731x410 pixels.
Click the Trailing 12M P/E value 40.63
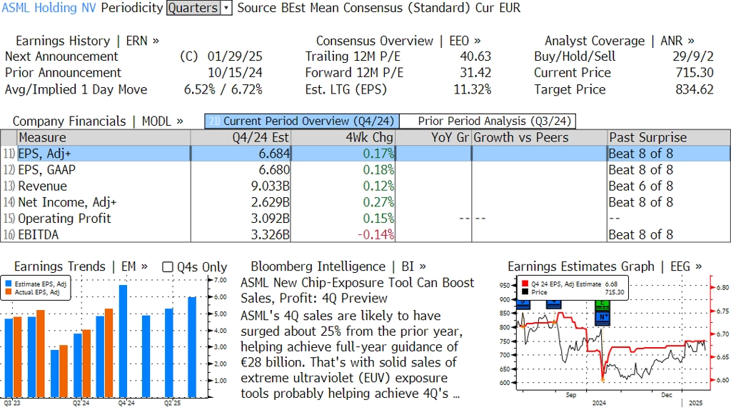[x=475, y=56]
